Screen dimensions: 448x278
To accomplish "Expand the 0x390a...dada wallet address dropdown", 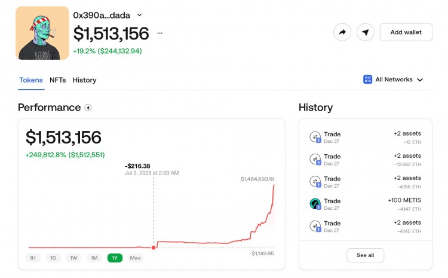I will [x=139, y=15].
